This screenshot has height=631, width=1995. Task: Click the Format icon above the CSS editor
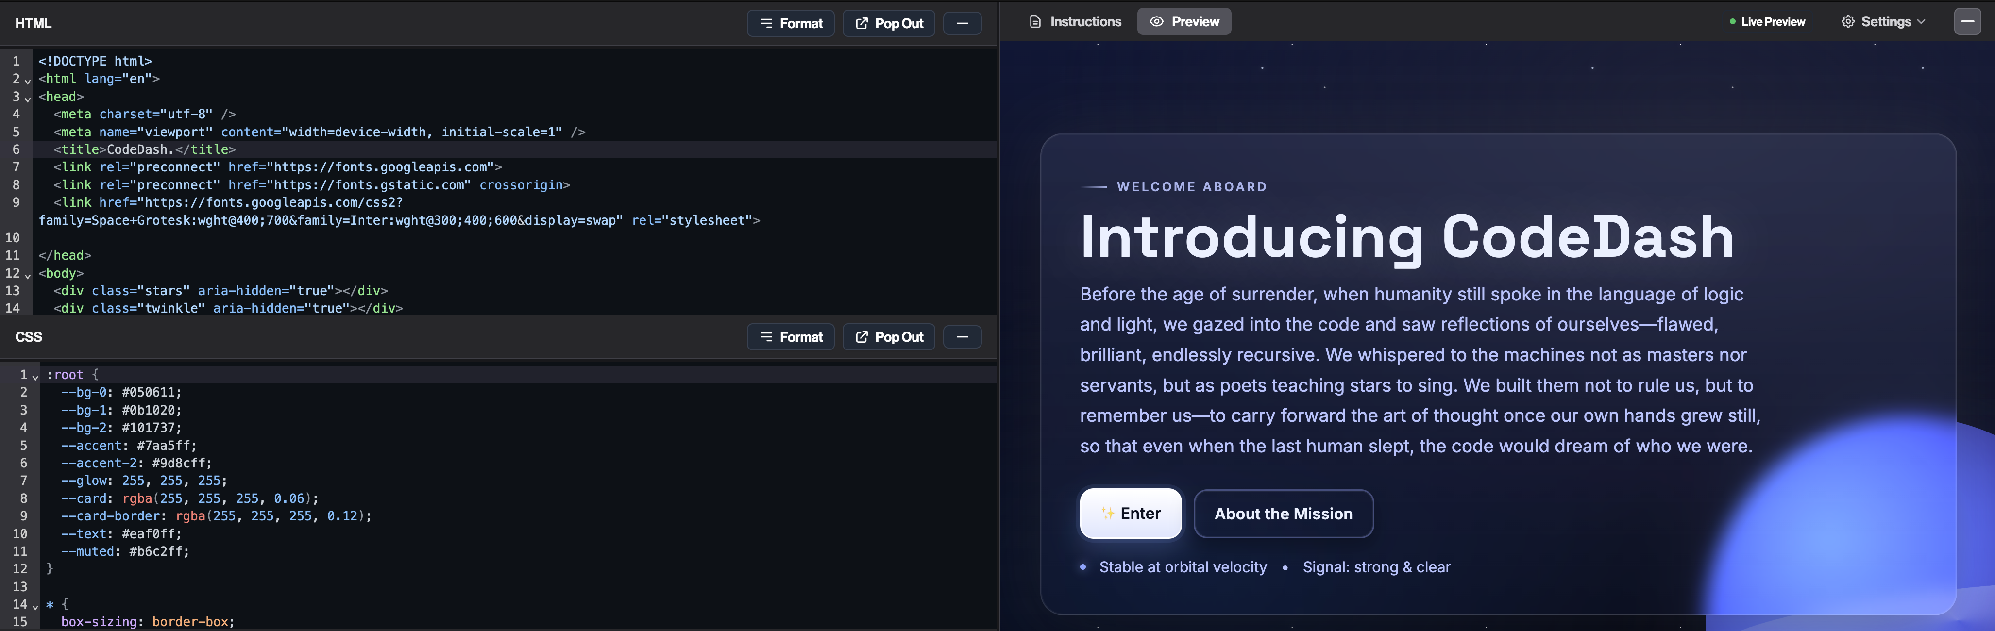point(766,337)
